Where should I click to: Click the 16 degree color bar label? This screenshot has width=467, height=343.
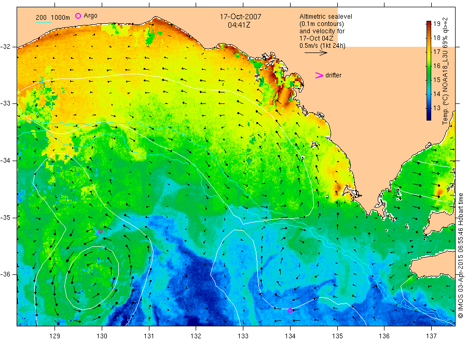(436, 66)
